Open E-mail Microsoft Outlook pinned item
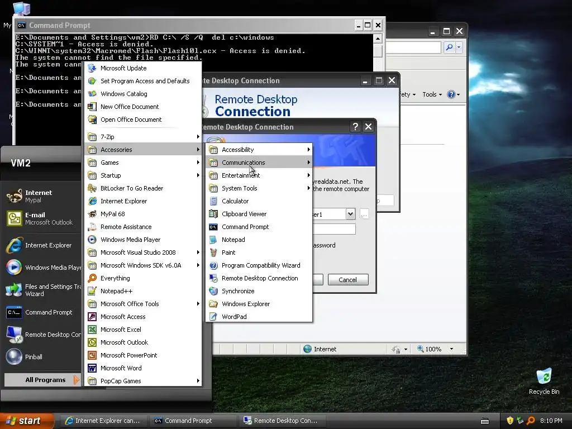 point(42,218)
